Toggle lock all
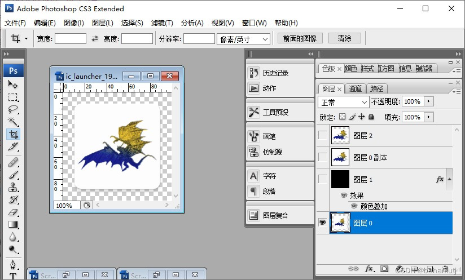This screenshot has height=280, width=465. (371, 117)
